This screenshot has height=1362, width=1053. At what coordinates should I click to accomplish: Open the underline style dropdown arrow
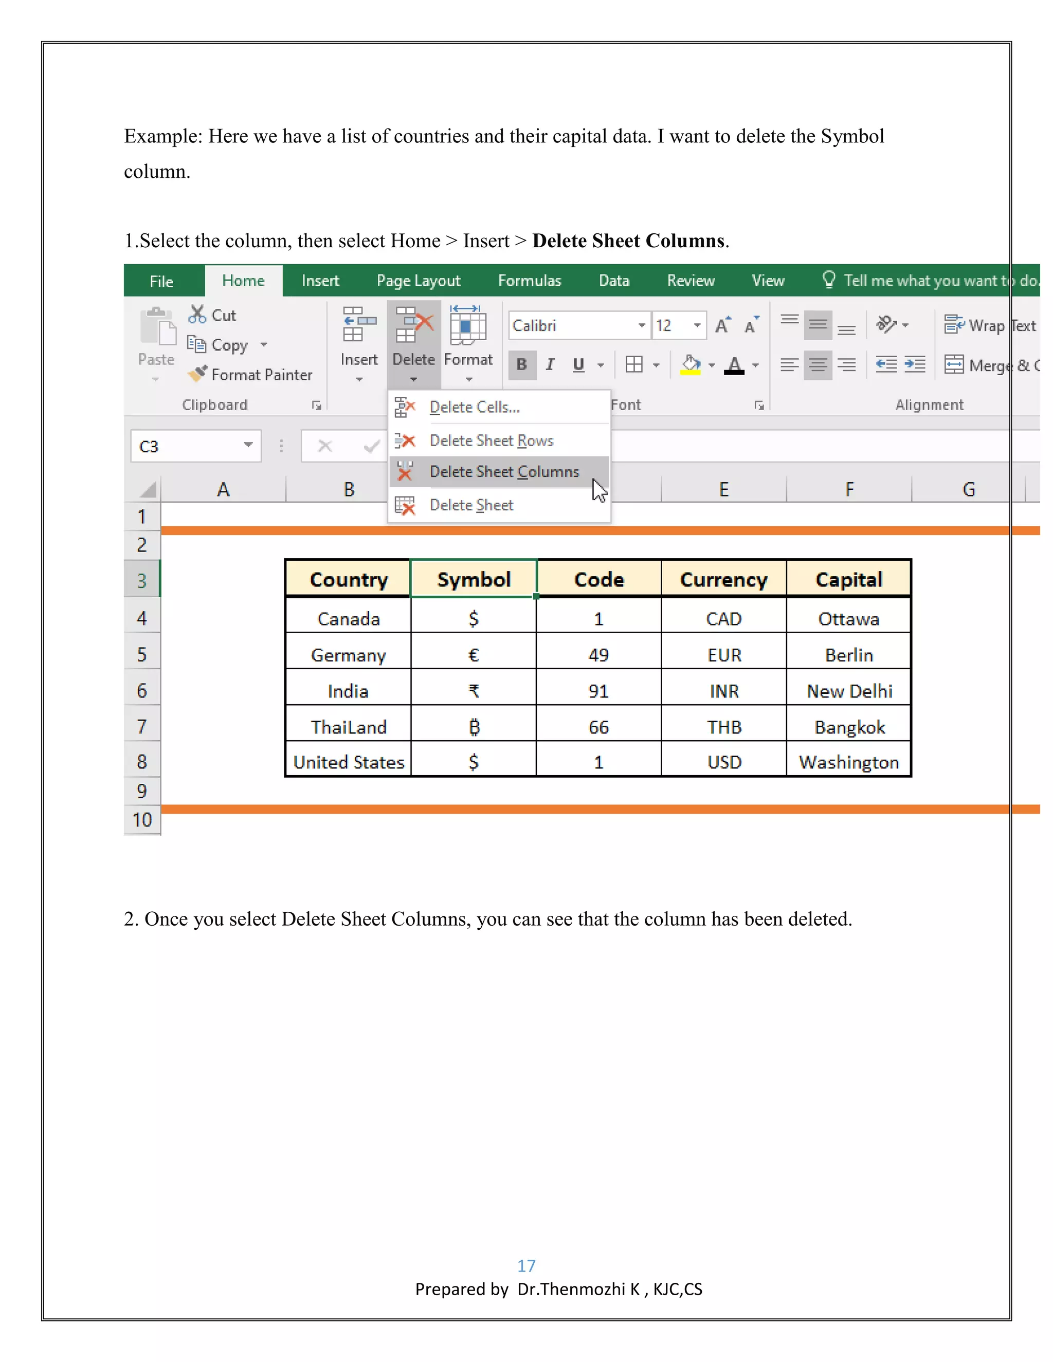point(601,365)
